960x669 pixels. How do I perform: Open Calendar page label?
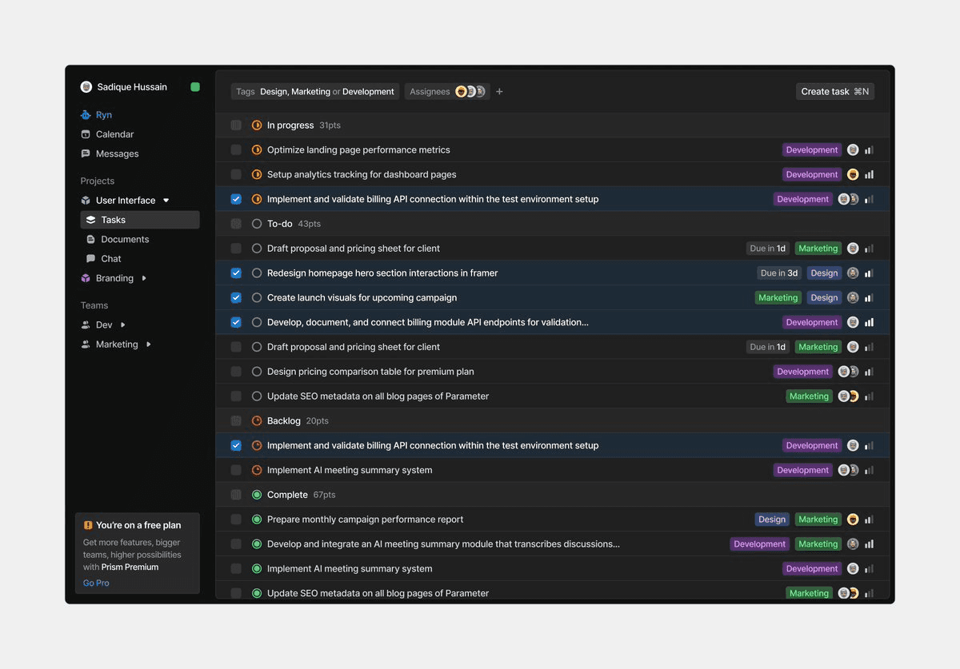click(115, 134)
